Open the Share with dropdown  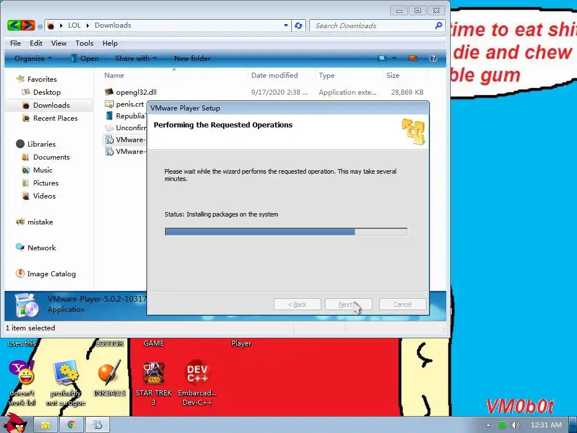[136, 58]
